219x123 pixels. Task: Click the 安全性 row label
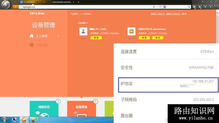point(127,68)
